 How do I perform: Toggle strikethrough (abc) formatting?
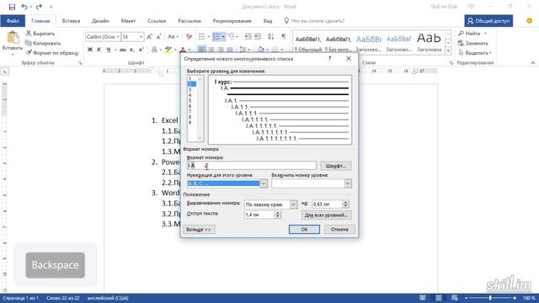coord(122,50)
